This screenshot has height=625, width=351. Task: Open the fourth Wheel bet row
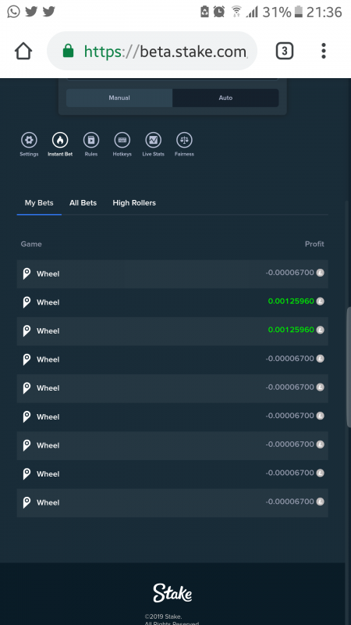coord(172,359)
